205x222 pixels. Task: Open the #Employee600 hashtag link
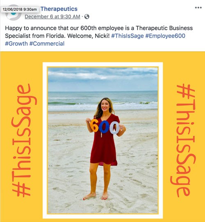pyautogui.click(x=165, y=36)
